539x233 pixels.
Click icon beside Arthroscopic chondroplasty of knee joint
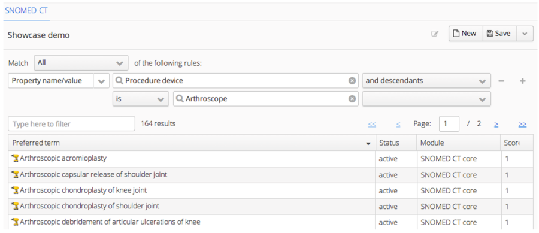point(14,190)
